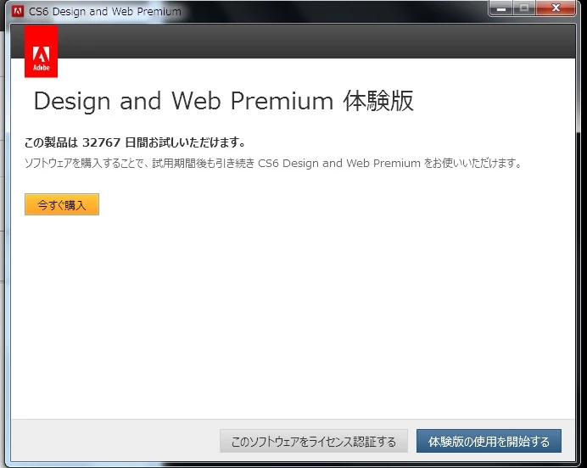Choose このソフトウェアをライセンス認証する to license the software
Screen dimensions: 587x468
(313, 441)
